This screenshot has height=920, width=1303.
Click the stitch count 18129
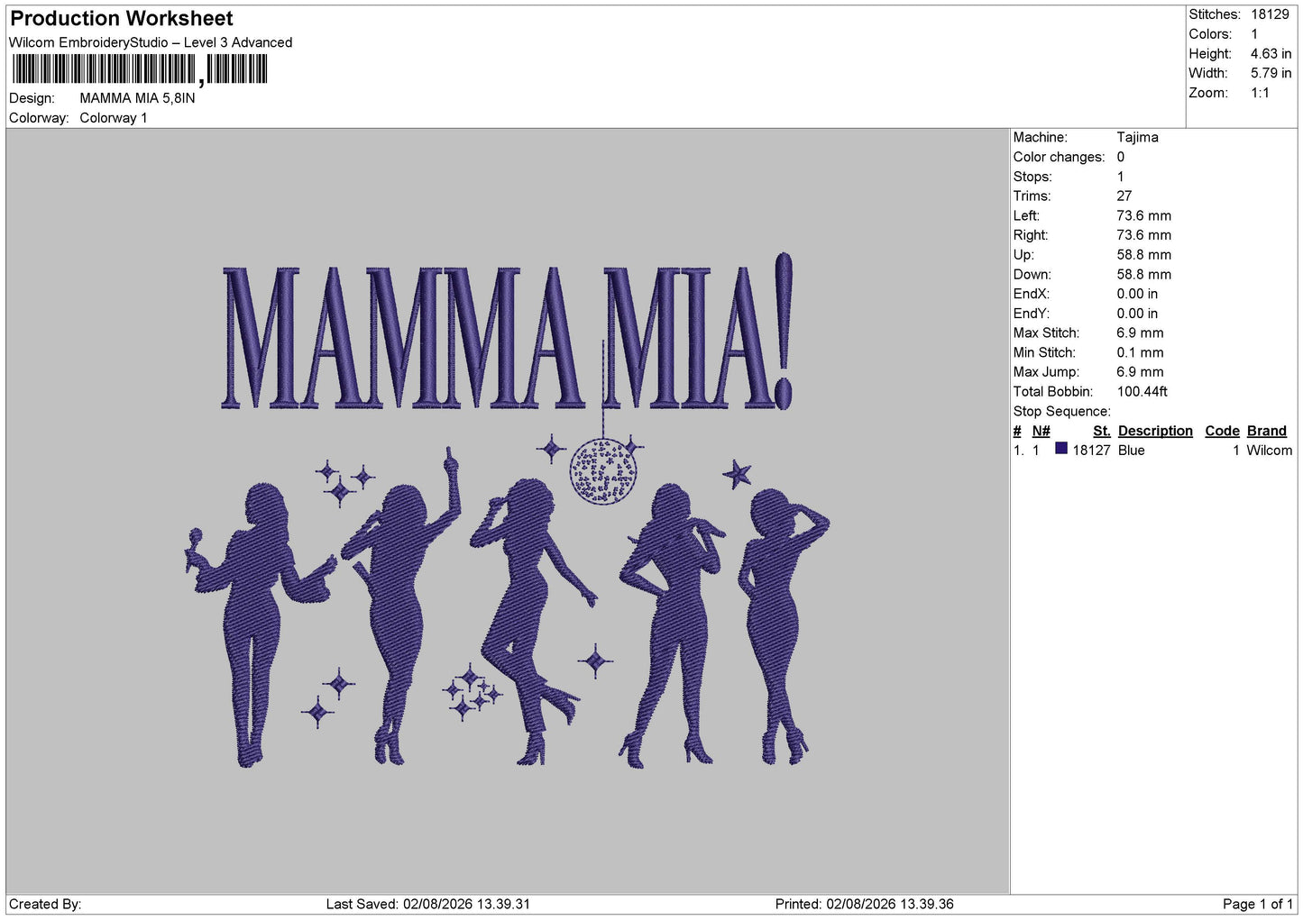point(1270,14)
